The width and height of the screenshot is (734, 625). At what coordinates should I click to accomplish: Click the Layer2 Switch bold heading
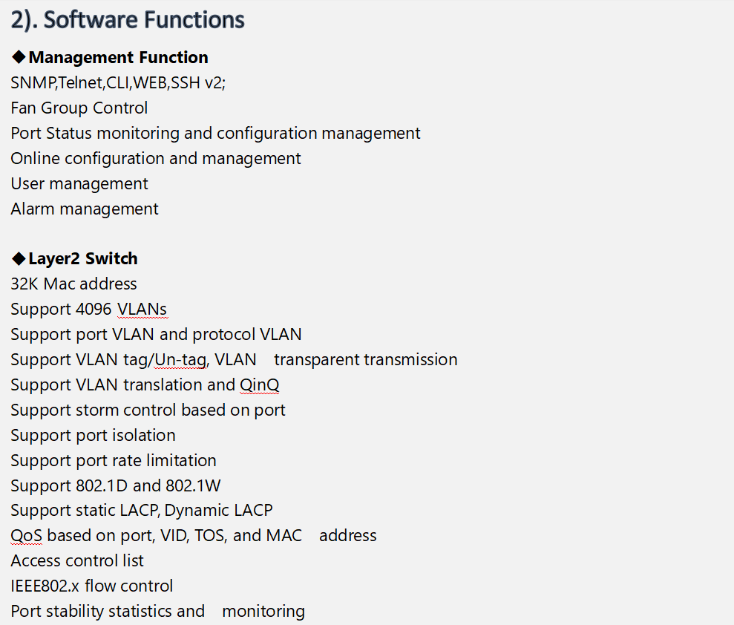[83, 259]
